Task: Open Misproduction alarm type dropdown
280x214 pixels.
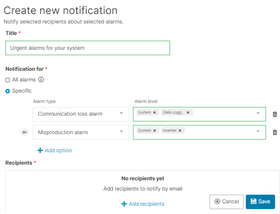Action: pyautogui.click(x=121, y=132)
